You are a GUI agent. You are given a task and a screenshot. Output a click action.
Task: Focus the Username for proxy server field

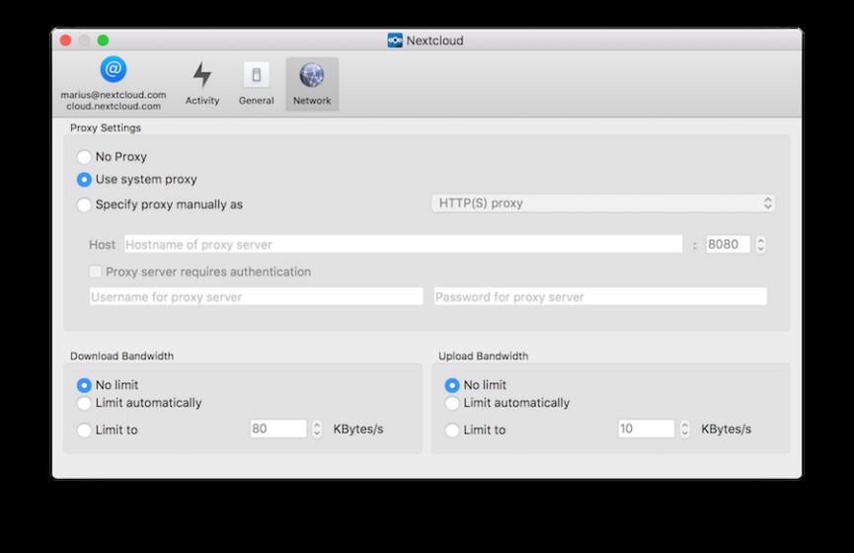256,296
